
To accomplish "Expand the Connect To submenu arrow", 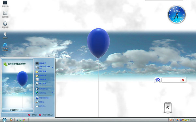I will (x=53, y=93).
